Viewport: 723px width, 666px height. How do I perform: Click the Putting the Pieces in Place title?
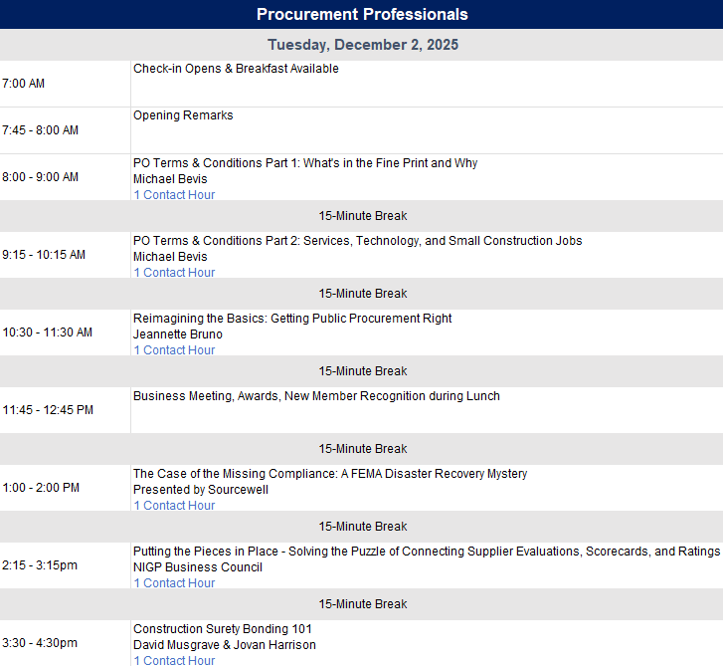[x=426, y=552]
